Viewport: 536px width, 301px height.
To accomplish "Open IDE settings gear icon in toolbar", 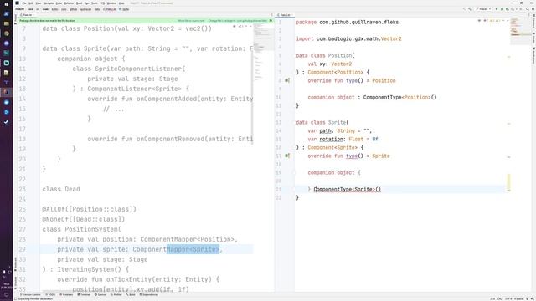I will click(533, 9).
